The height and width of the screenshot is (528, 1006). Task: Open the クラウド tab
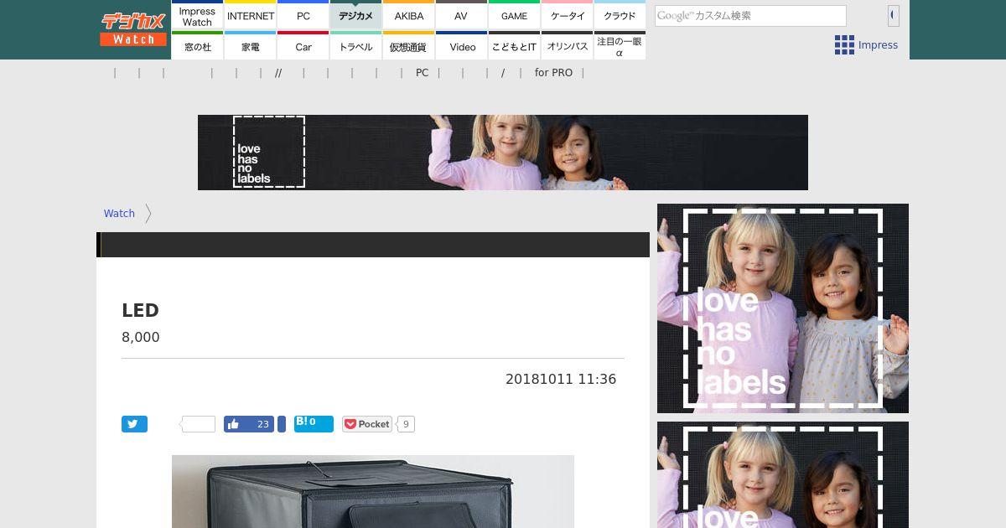(620, 16)
